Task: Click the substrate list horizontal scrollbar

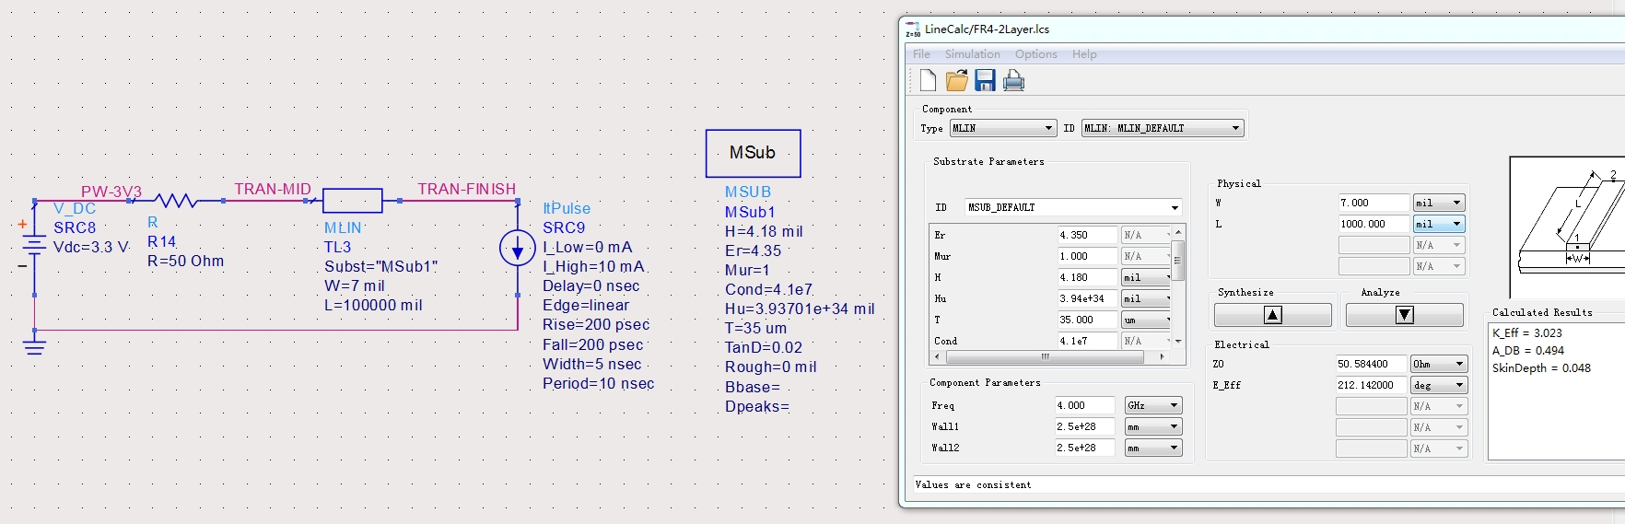Action: tap(1050, 356)
